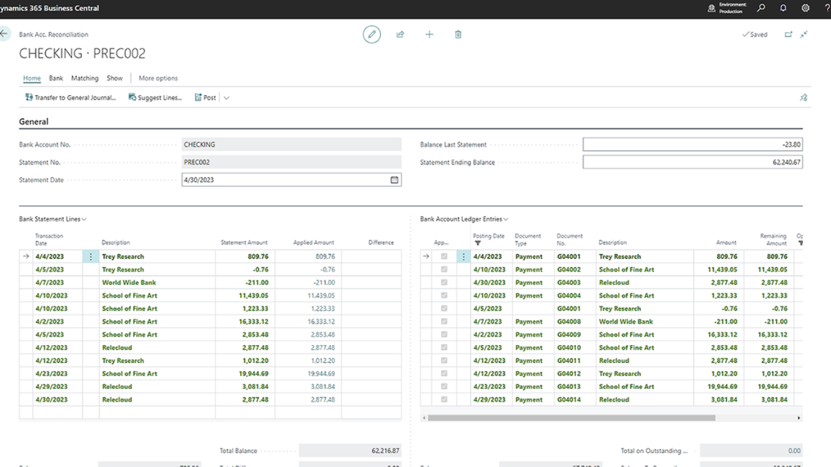Click the trash delete icon
Image resolution: width=831 pixels, height=467 pixels.
pyautogui.click(x=458, y=34)
